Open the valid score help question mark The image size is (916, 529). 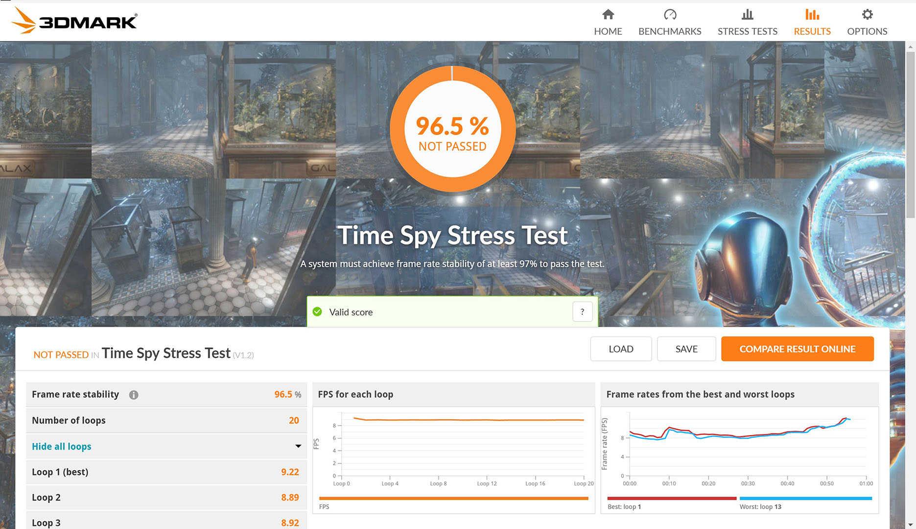tap(582, 312)
